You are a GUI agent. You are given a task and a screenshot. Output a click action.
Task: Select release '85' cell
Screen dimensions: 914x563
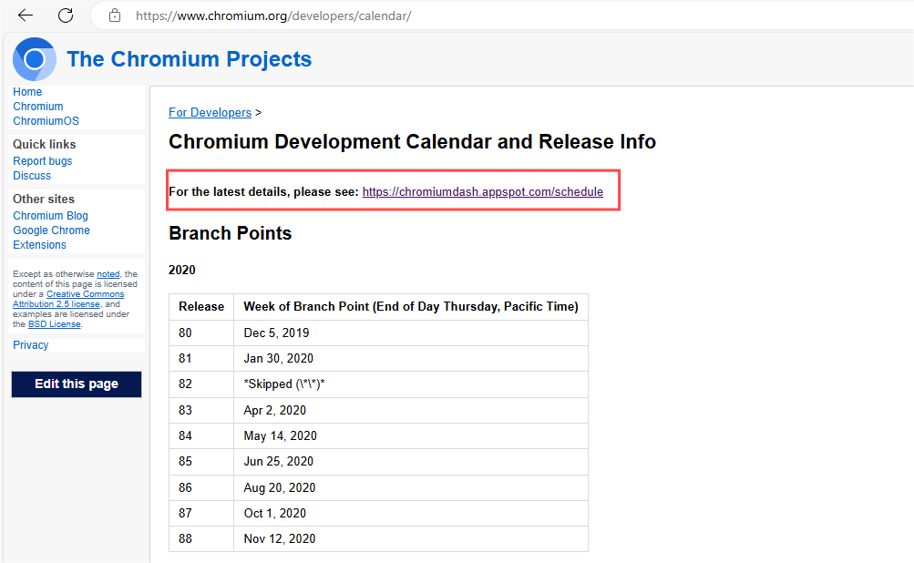point(201,462)
